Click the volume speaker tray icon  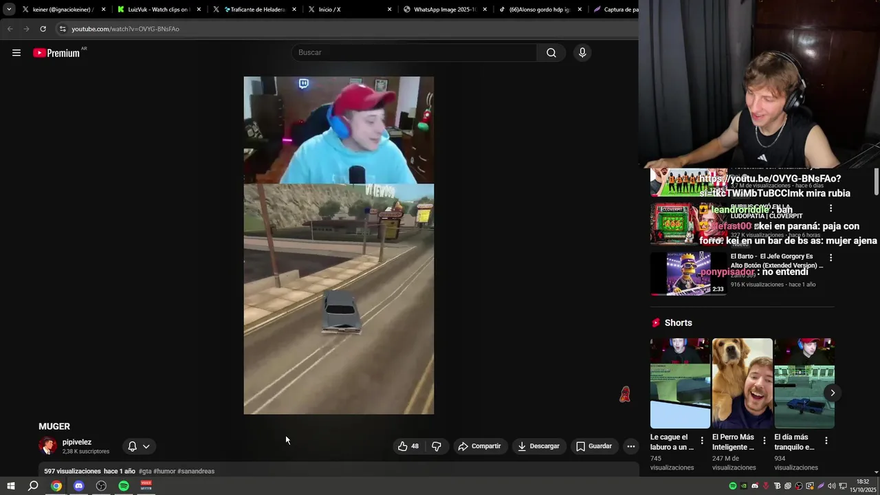(832, 486)
